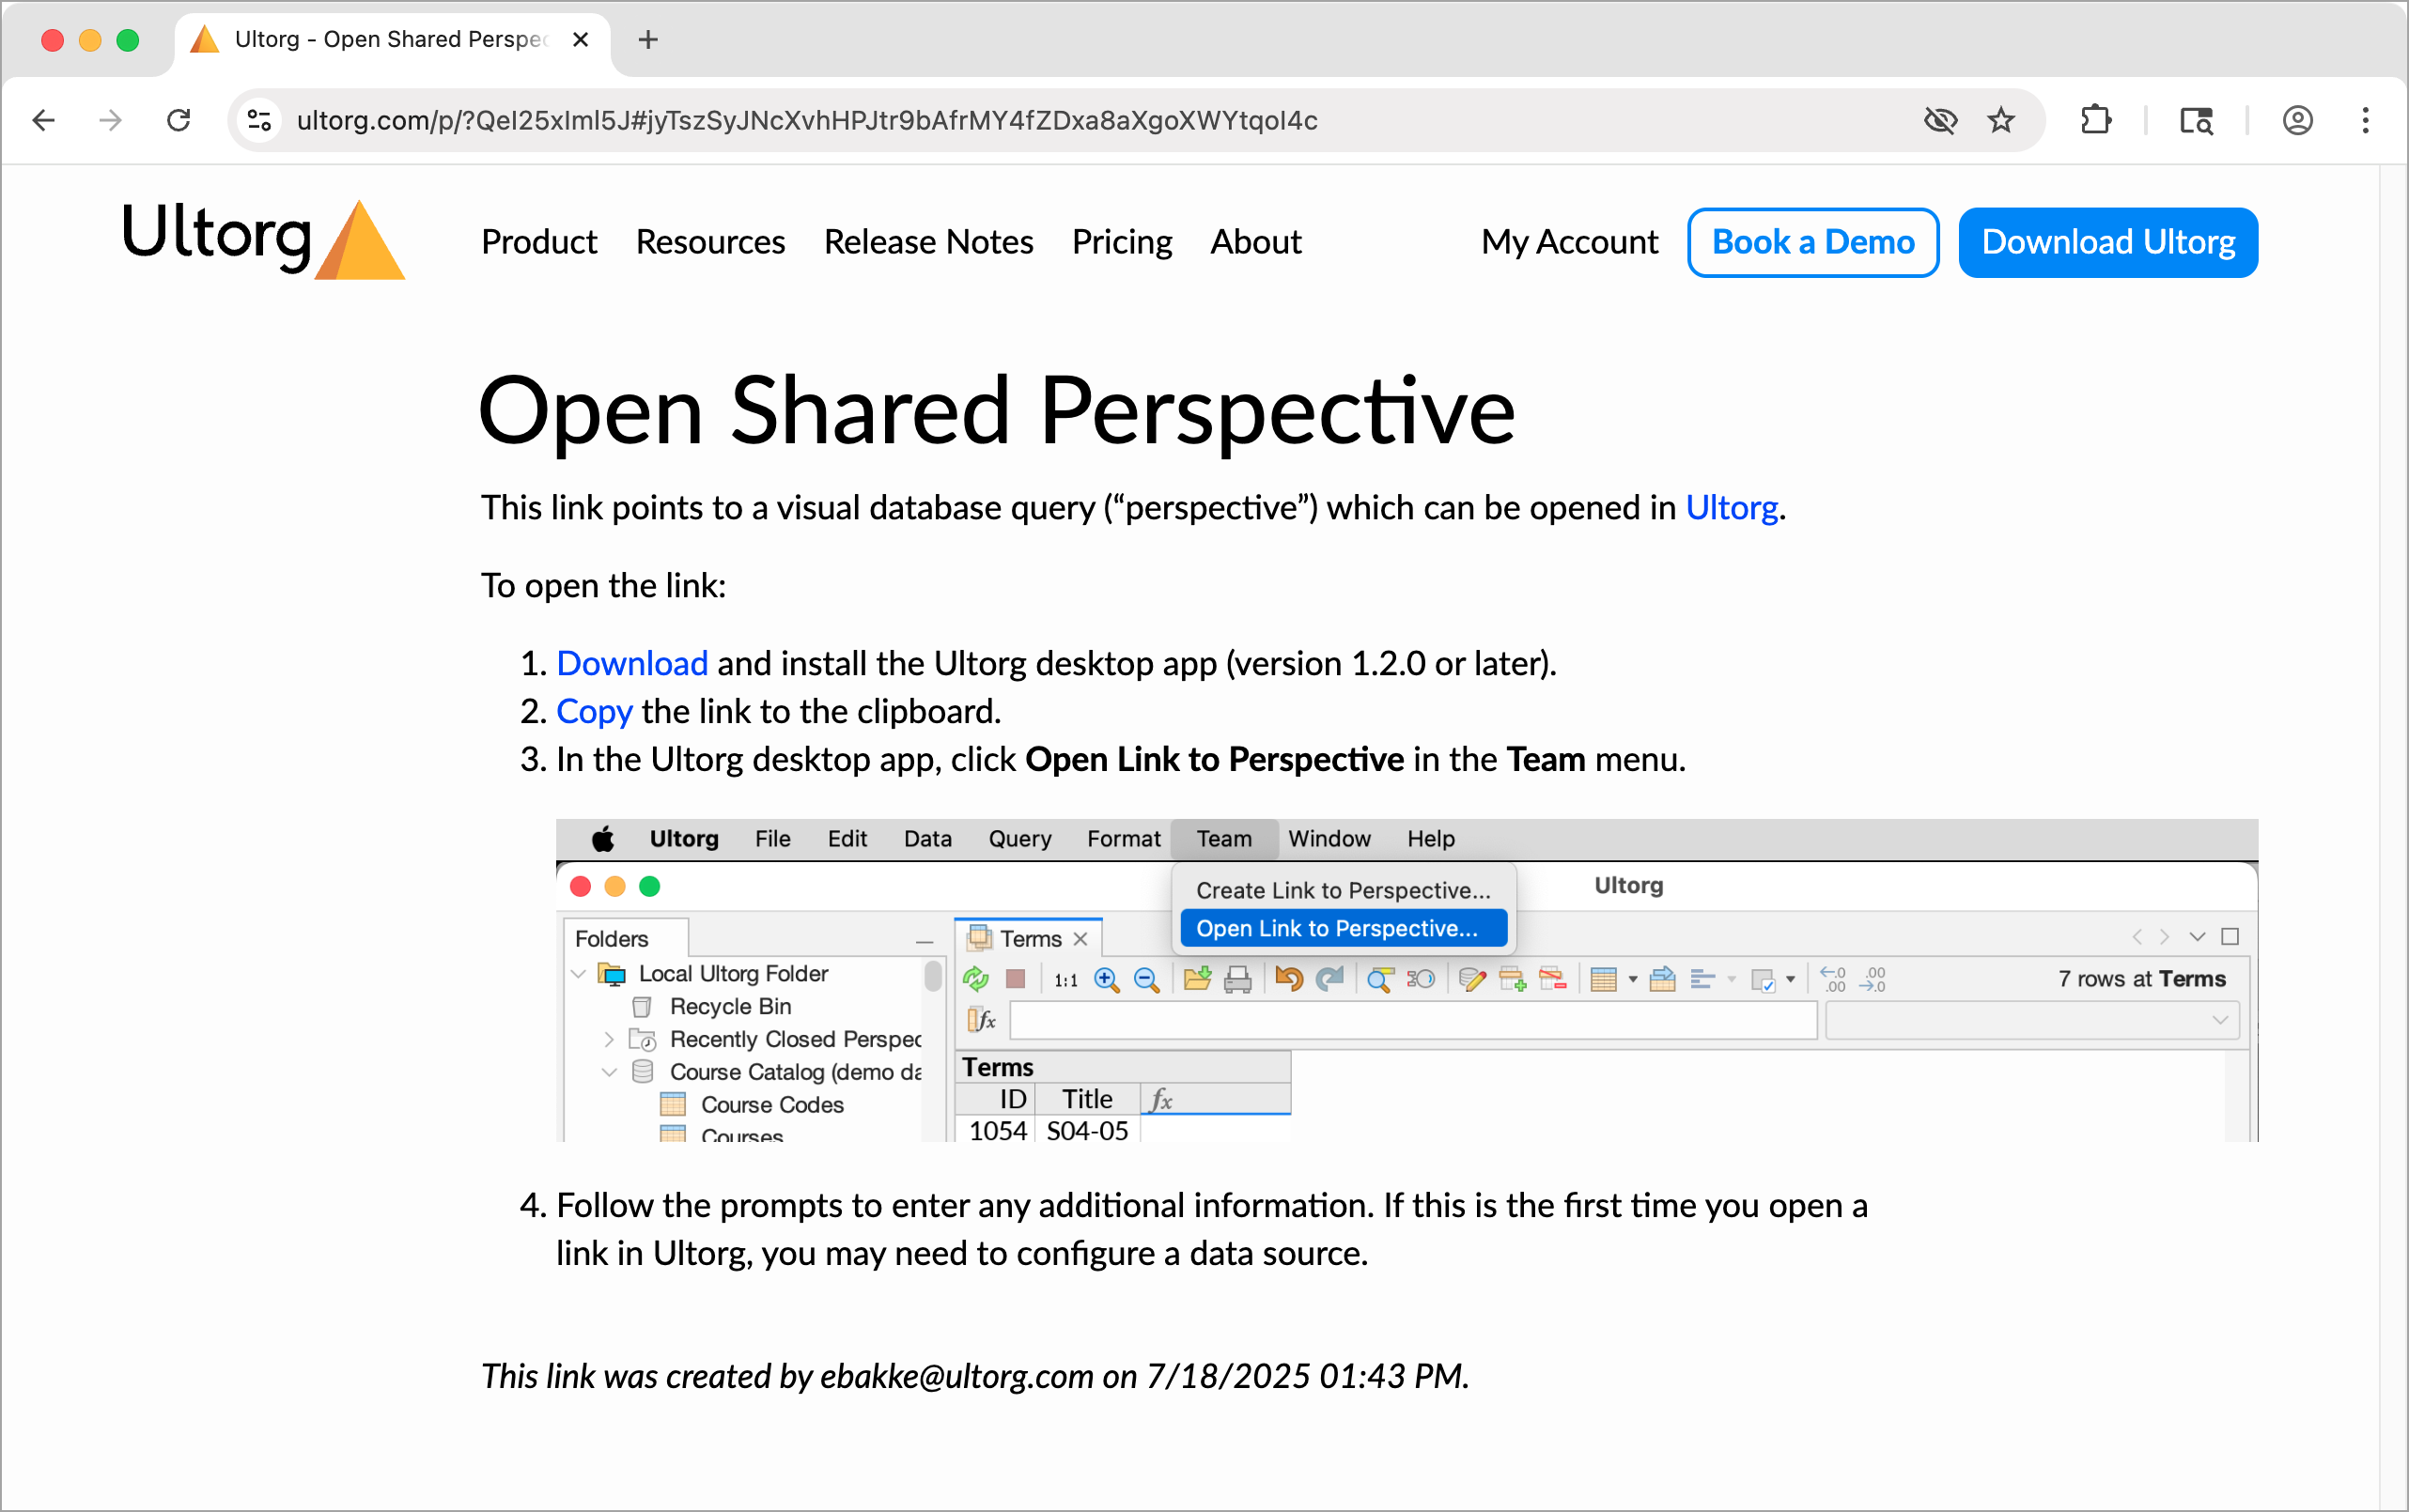This screenshot has width=2409, height=1512.
Task: Open the browser Extensions puzzle icon
Action: pos(2095,121)
